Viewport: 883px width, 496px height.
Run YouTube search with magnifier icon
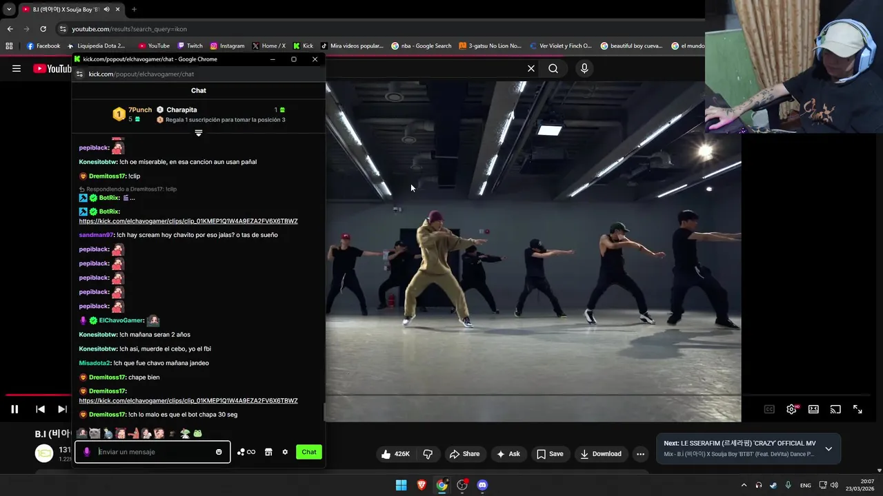553,68
